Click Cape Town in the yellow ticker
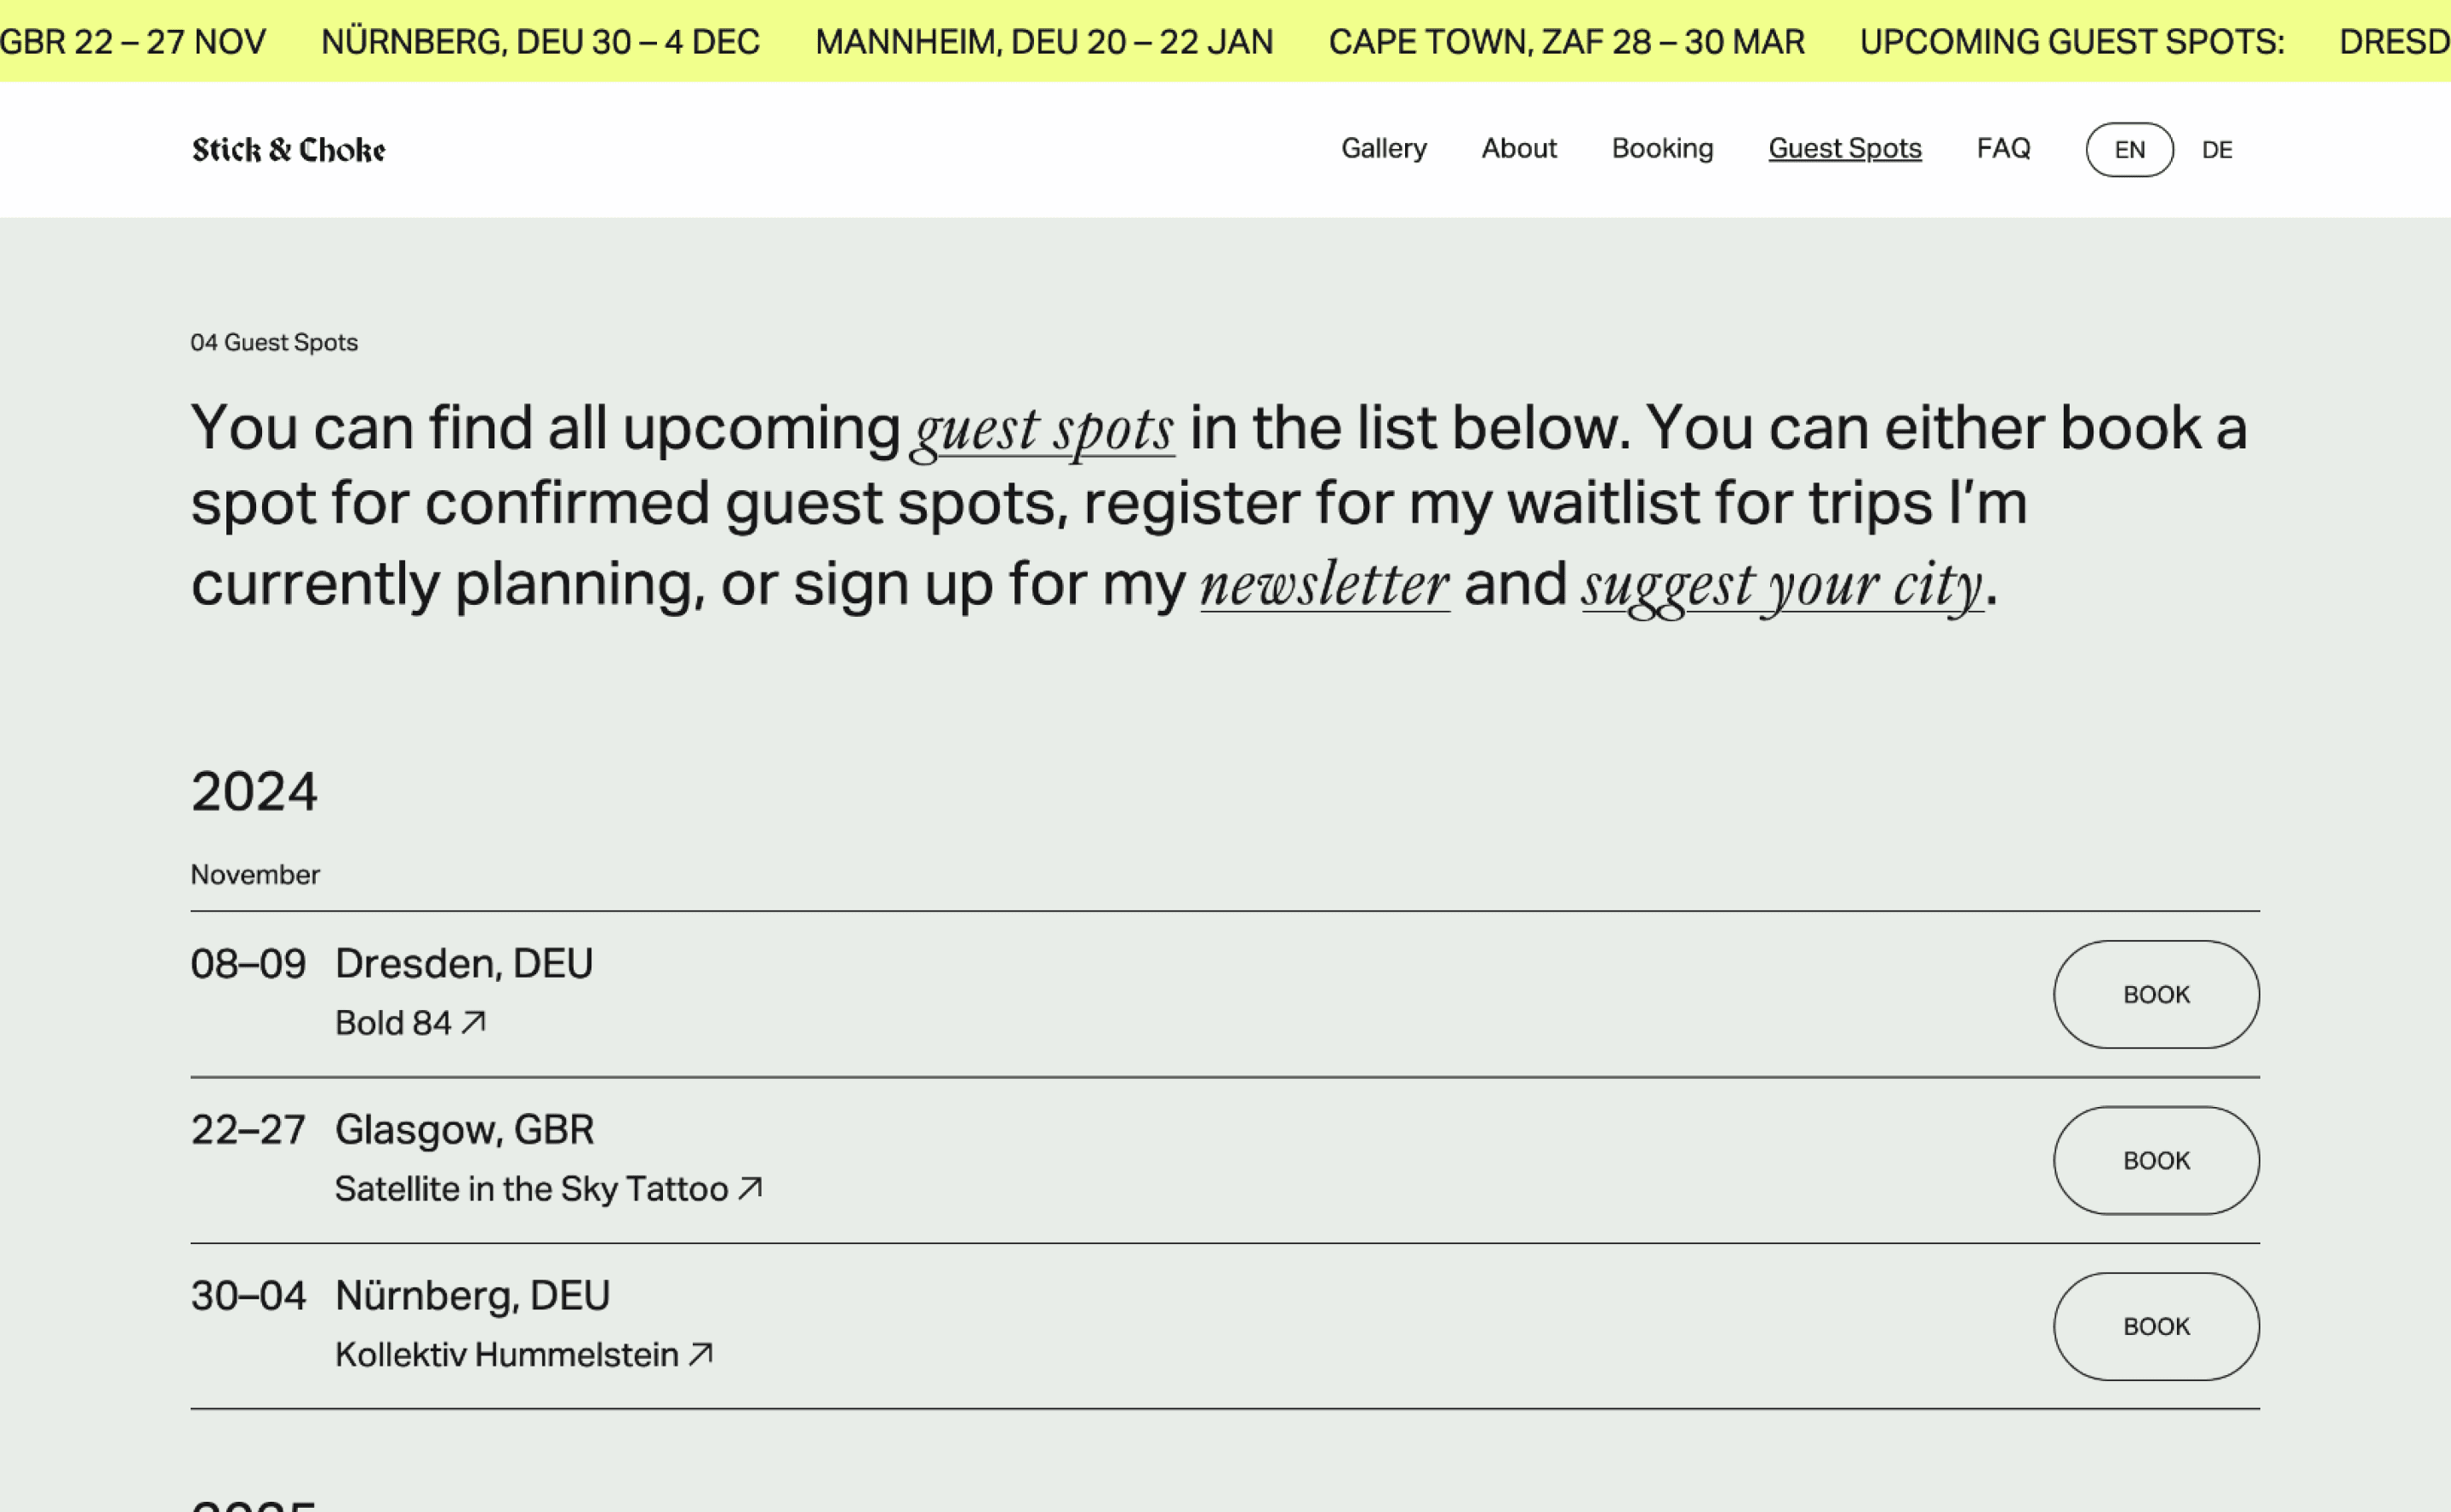Viewport: 2451px width, 1512px height. [x=1566, y=42]
